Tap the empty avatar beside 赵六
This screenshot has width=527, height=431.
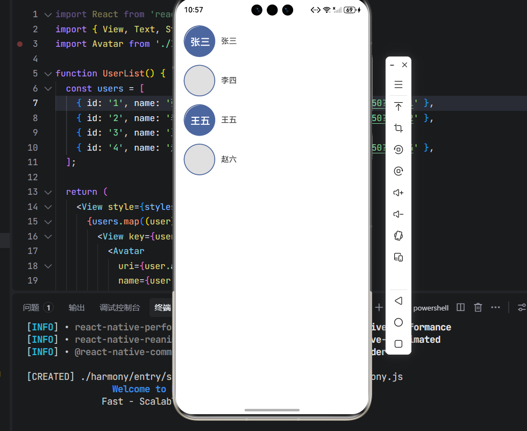pos(200,159)
